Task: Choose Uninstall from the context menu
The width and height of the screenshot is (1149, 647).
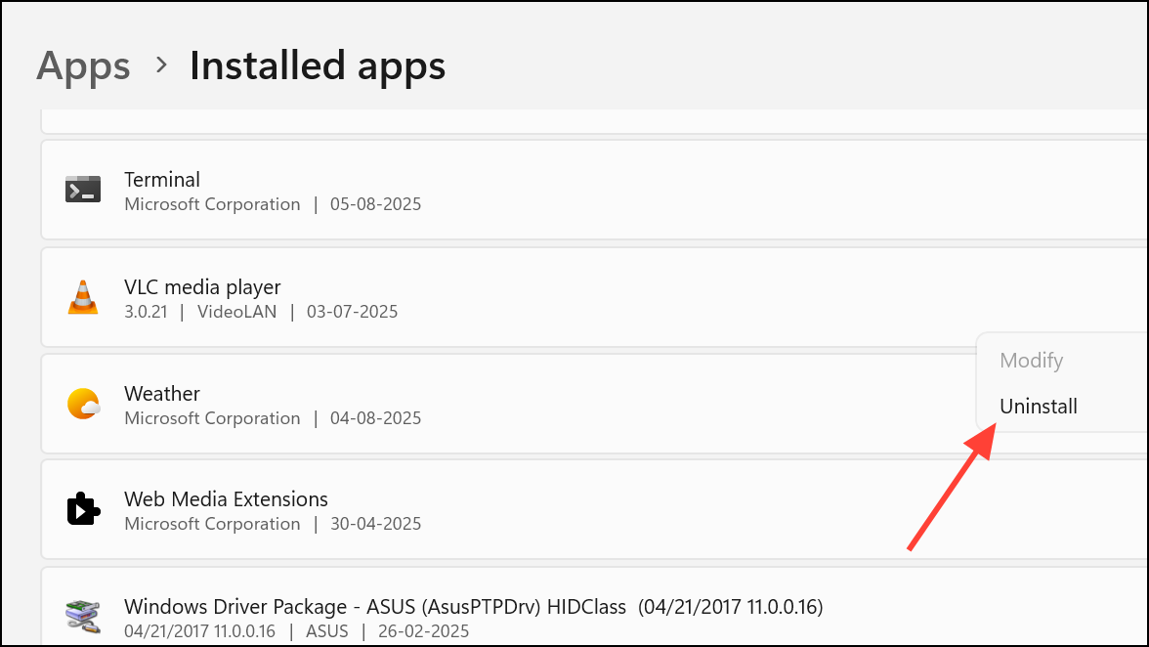Action: point(1039,407)
